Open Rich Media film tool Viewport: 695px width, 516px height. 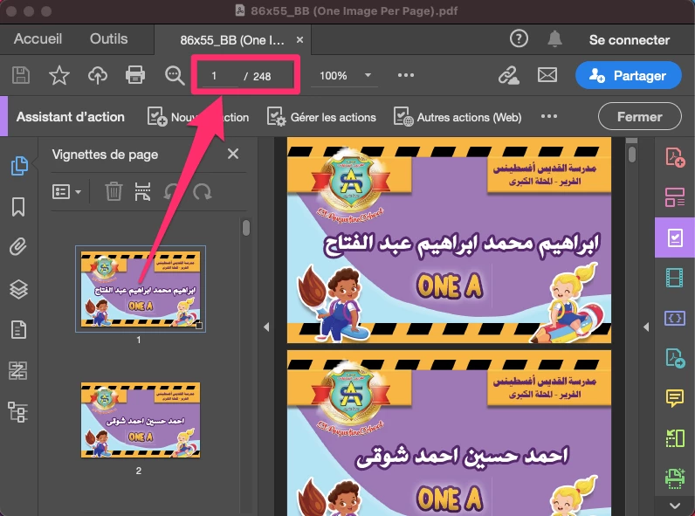click(x=675, y=278)
